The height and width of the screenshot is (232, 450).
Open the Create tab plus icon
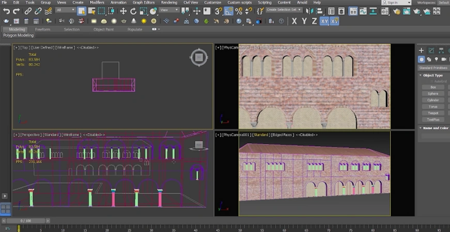[421, 51]
